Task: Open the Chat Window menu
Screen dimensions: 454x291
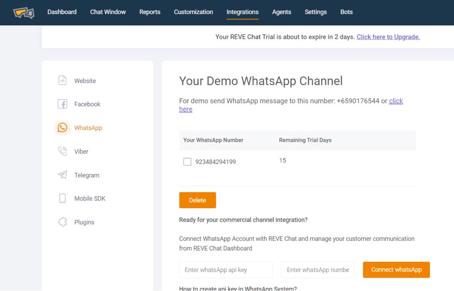Action: (x=108, y=12)
